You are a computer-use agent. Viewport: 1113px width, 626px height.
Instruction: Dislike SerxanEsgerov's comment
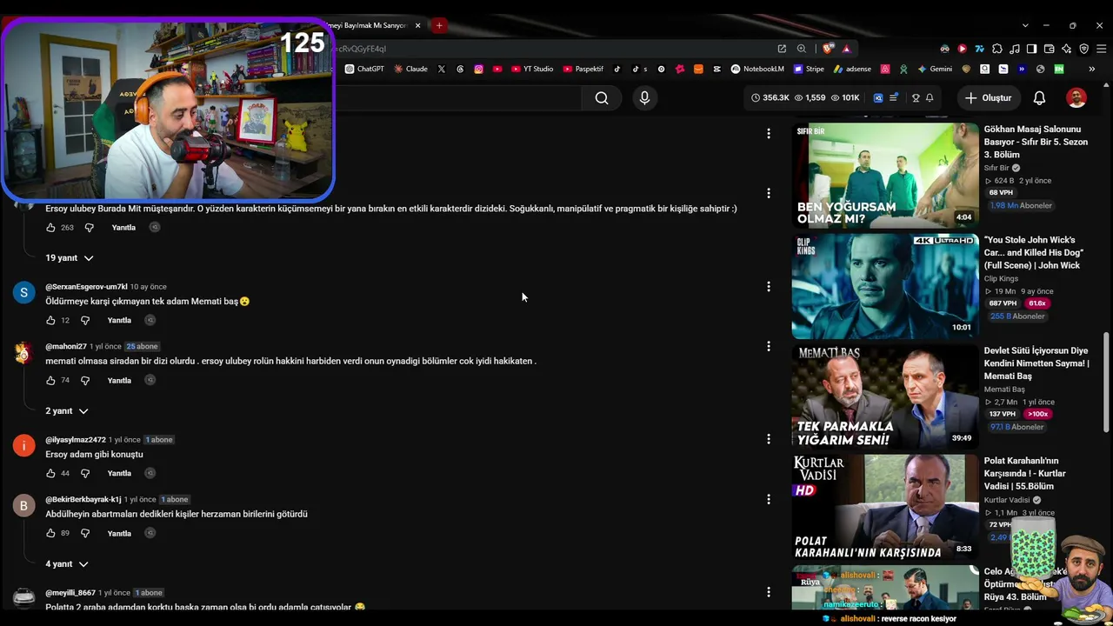(x=85, y=321)
